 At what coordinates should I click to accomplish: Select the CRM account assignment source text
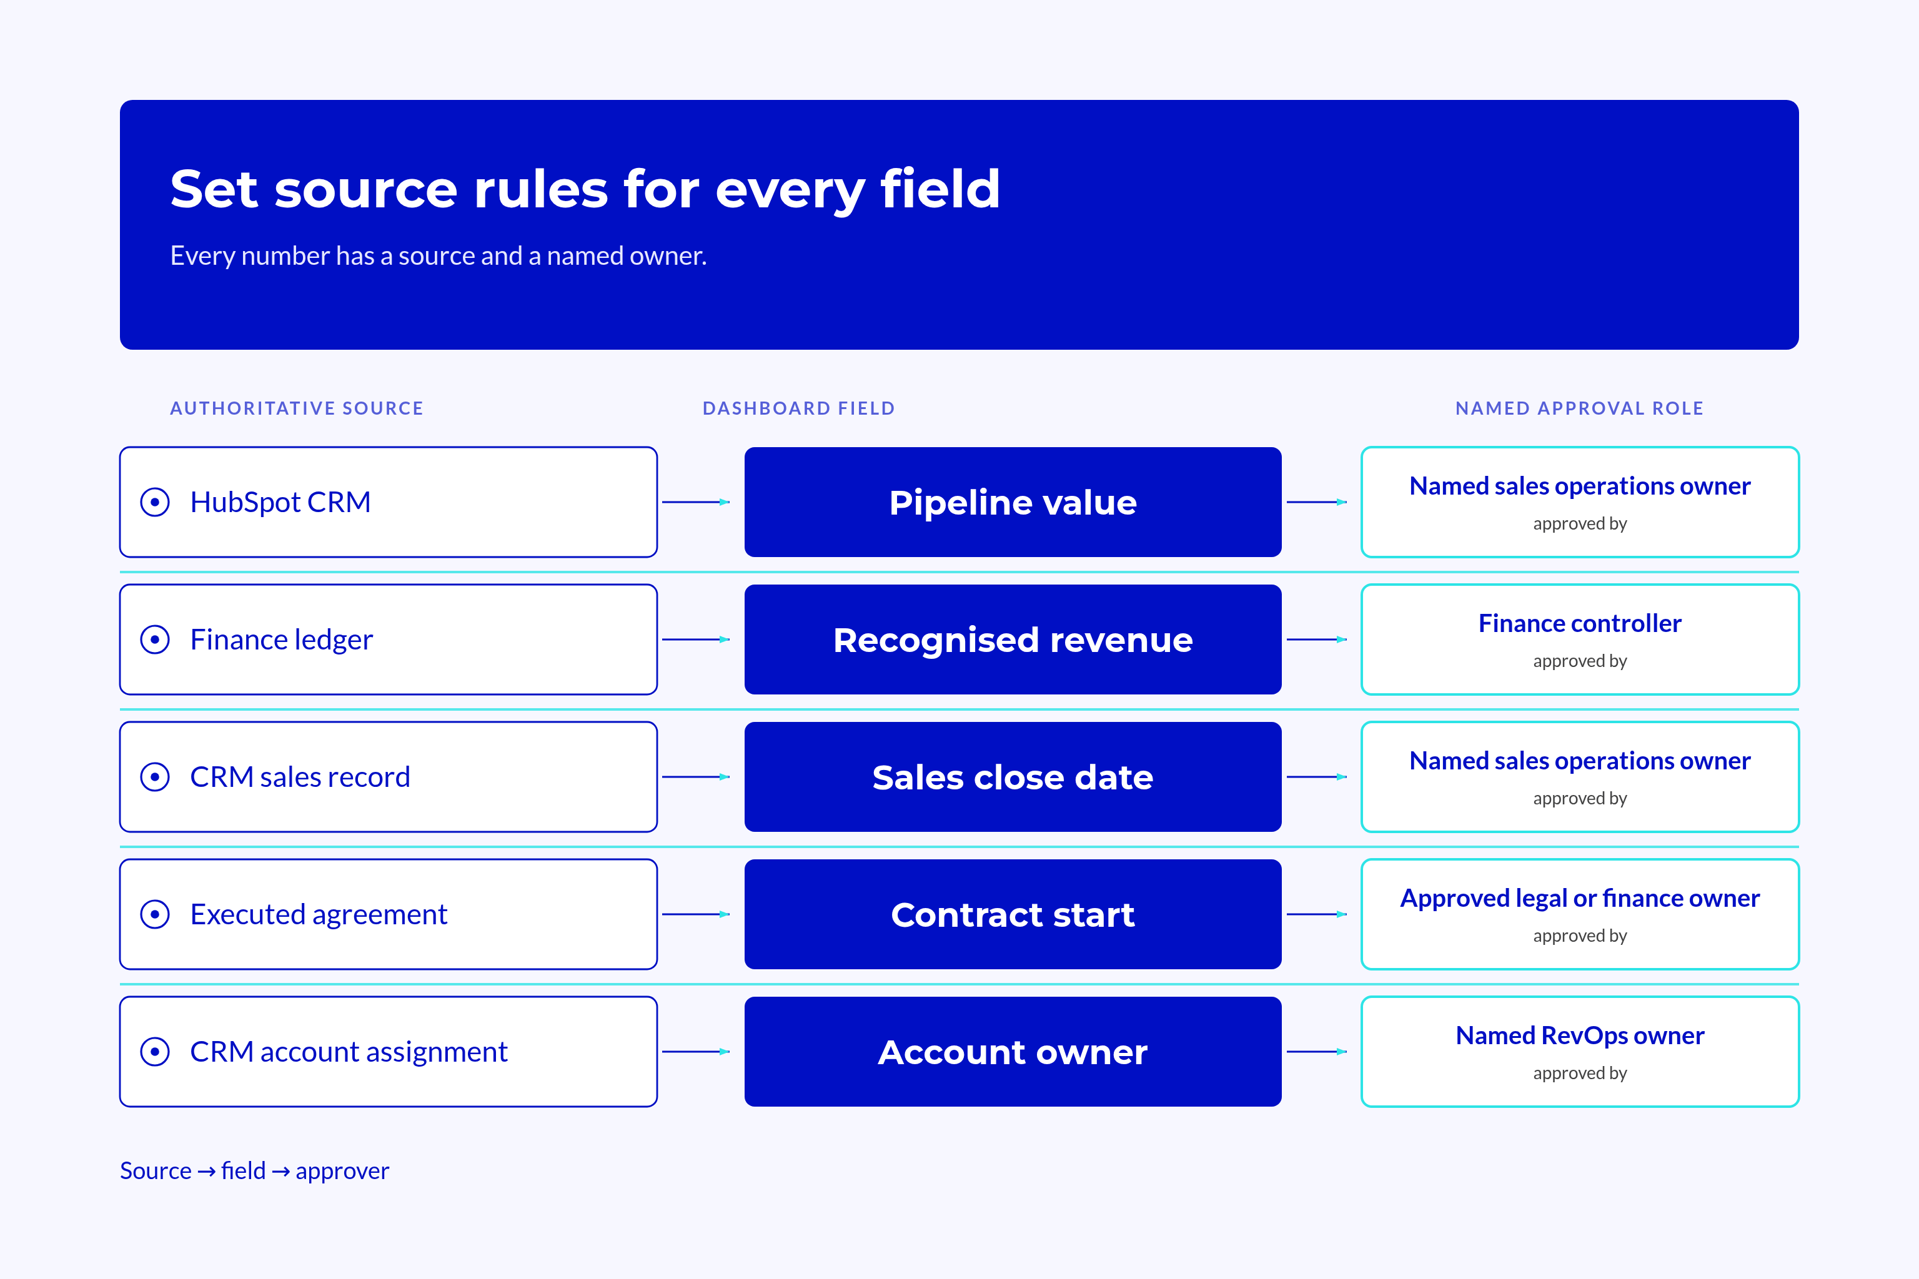pos(349,1052)
